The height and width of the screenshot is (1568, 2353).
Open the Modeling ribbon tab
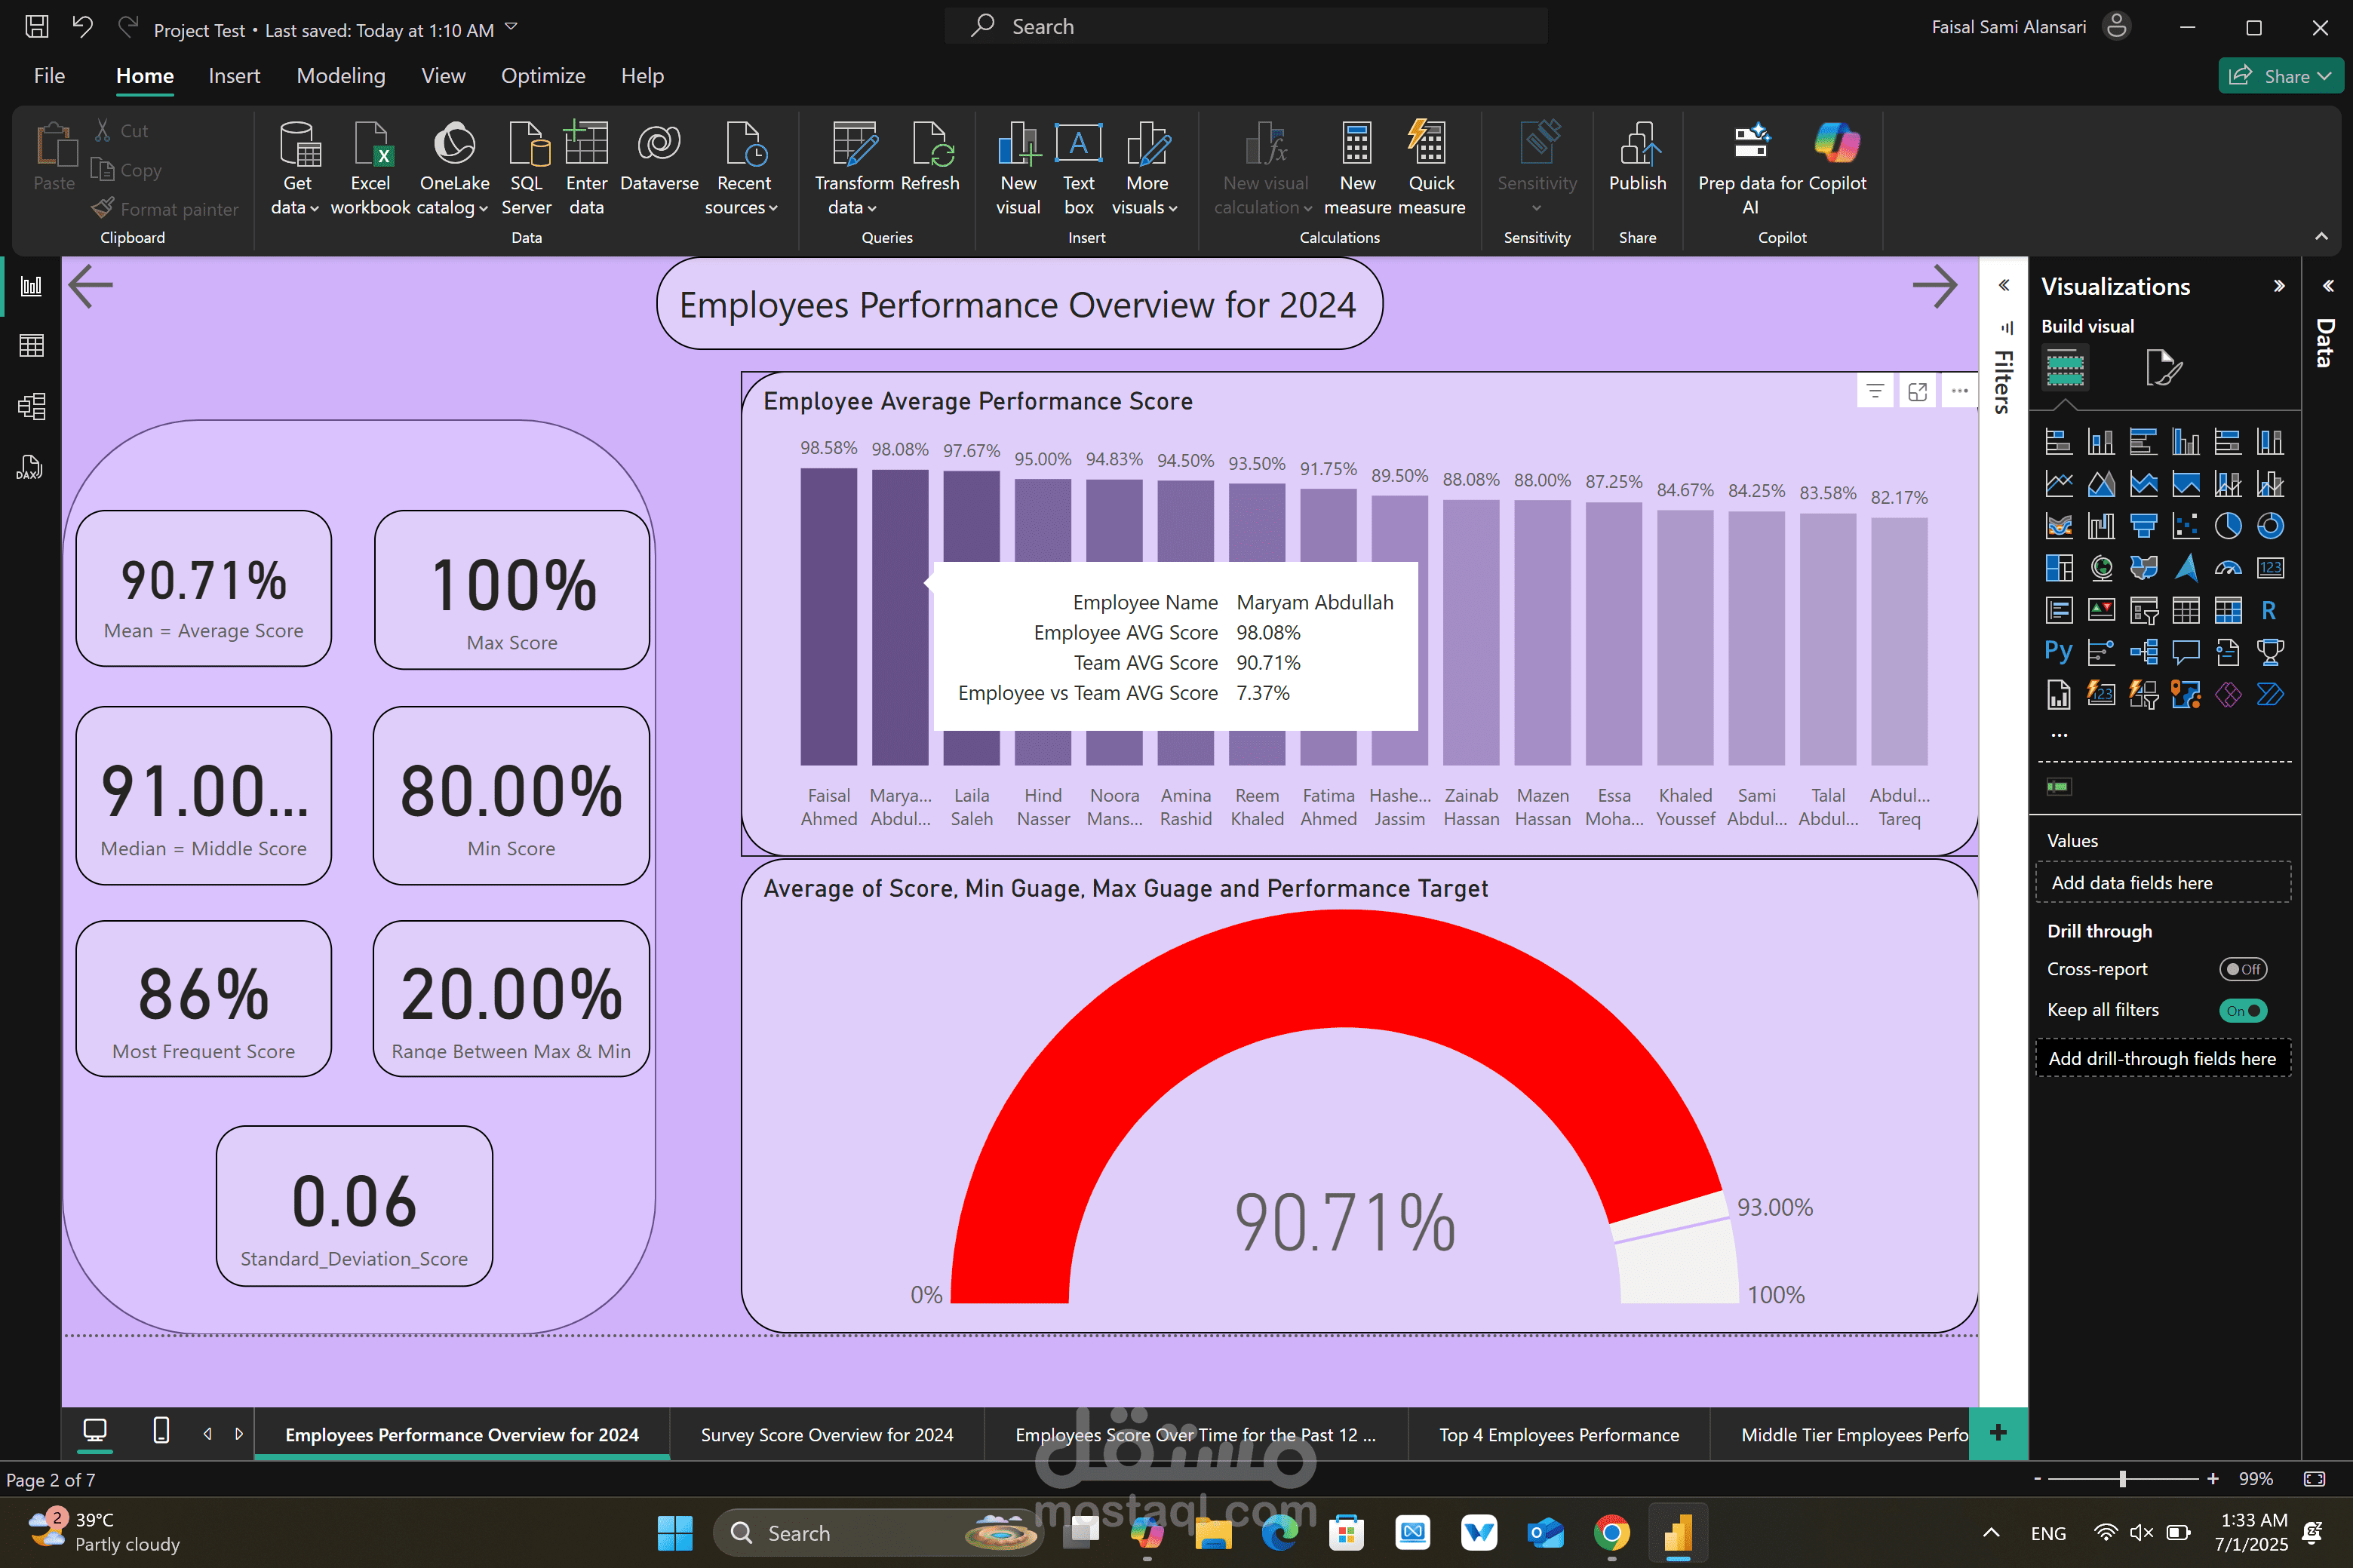pos(340,76)
